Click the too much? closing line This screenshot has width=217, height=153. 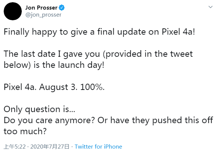(x=25, y=132)
